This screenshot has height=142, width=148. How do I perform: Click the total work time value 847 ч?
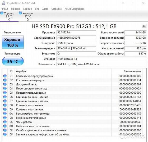(x=136, y=54)
